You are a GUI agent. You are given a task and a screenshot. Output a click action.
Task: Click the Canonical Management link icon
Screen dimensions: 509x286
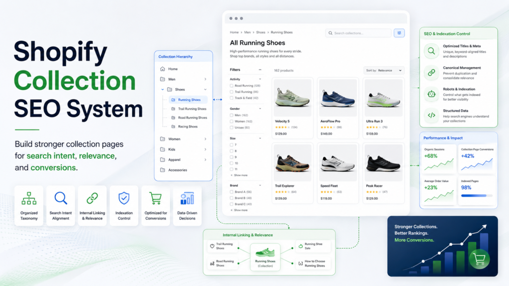tap(431, 72)
